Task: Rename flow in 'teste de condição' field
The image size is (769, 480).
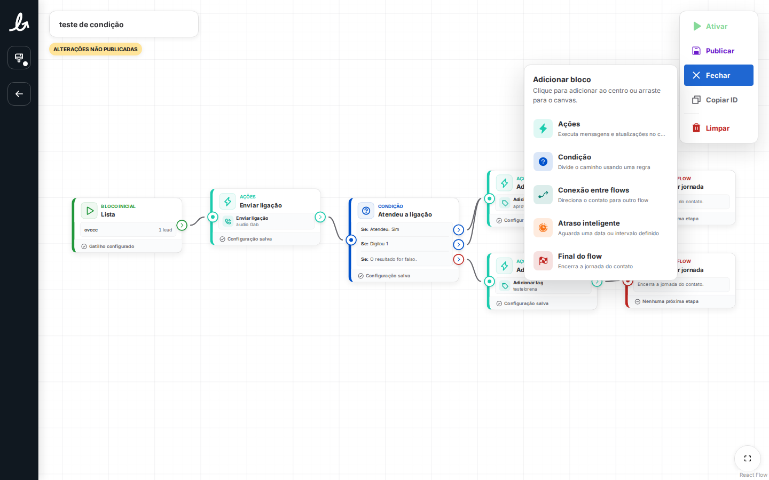Action: pos(124,25)
